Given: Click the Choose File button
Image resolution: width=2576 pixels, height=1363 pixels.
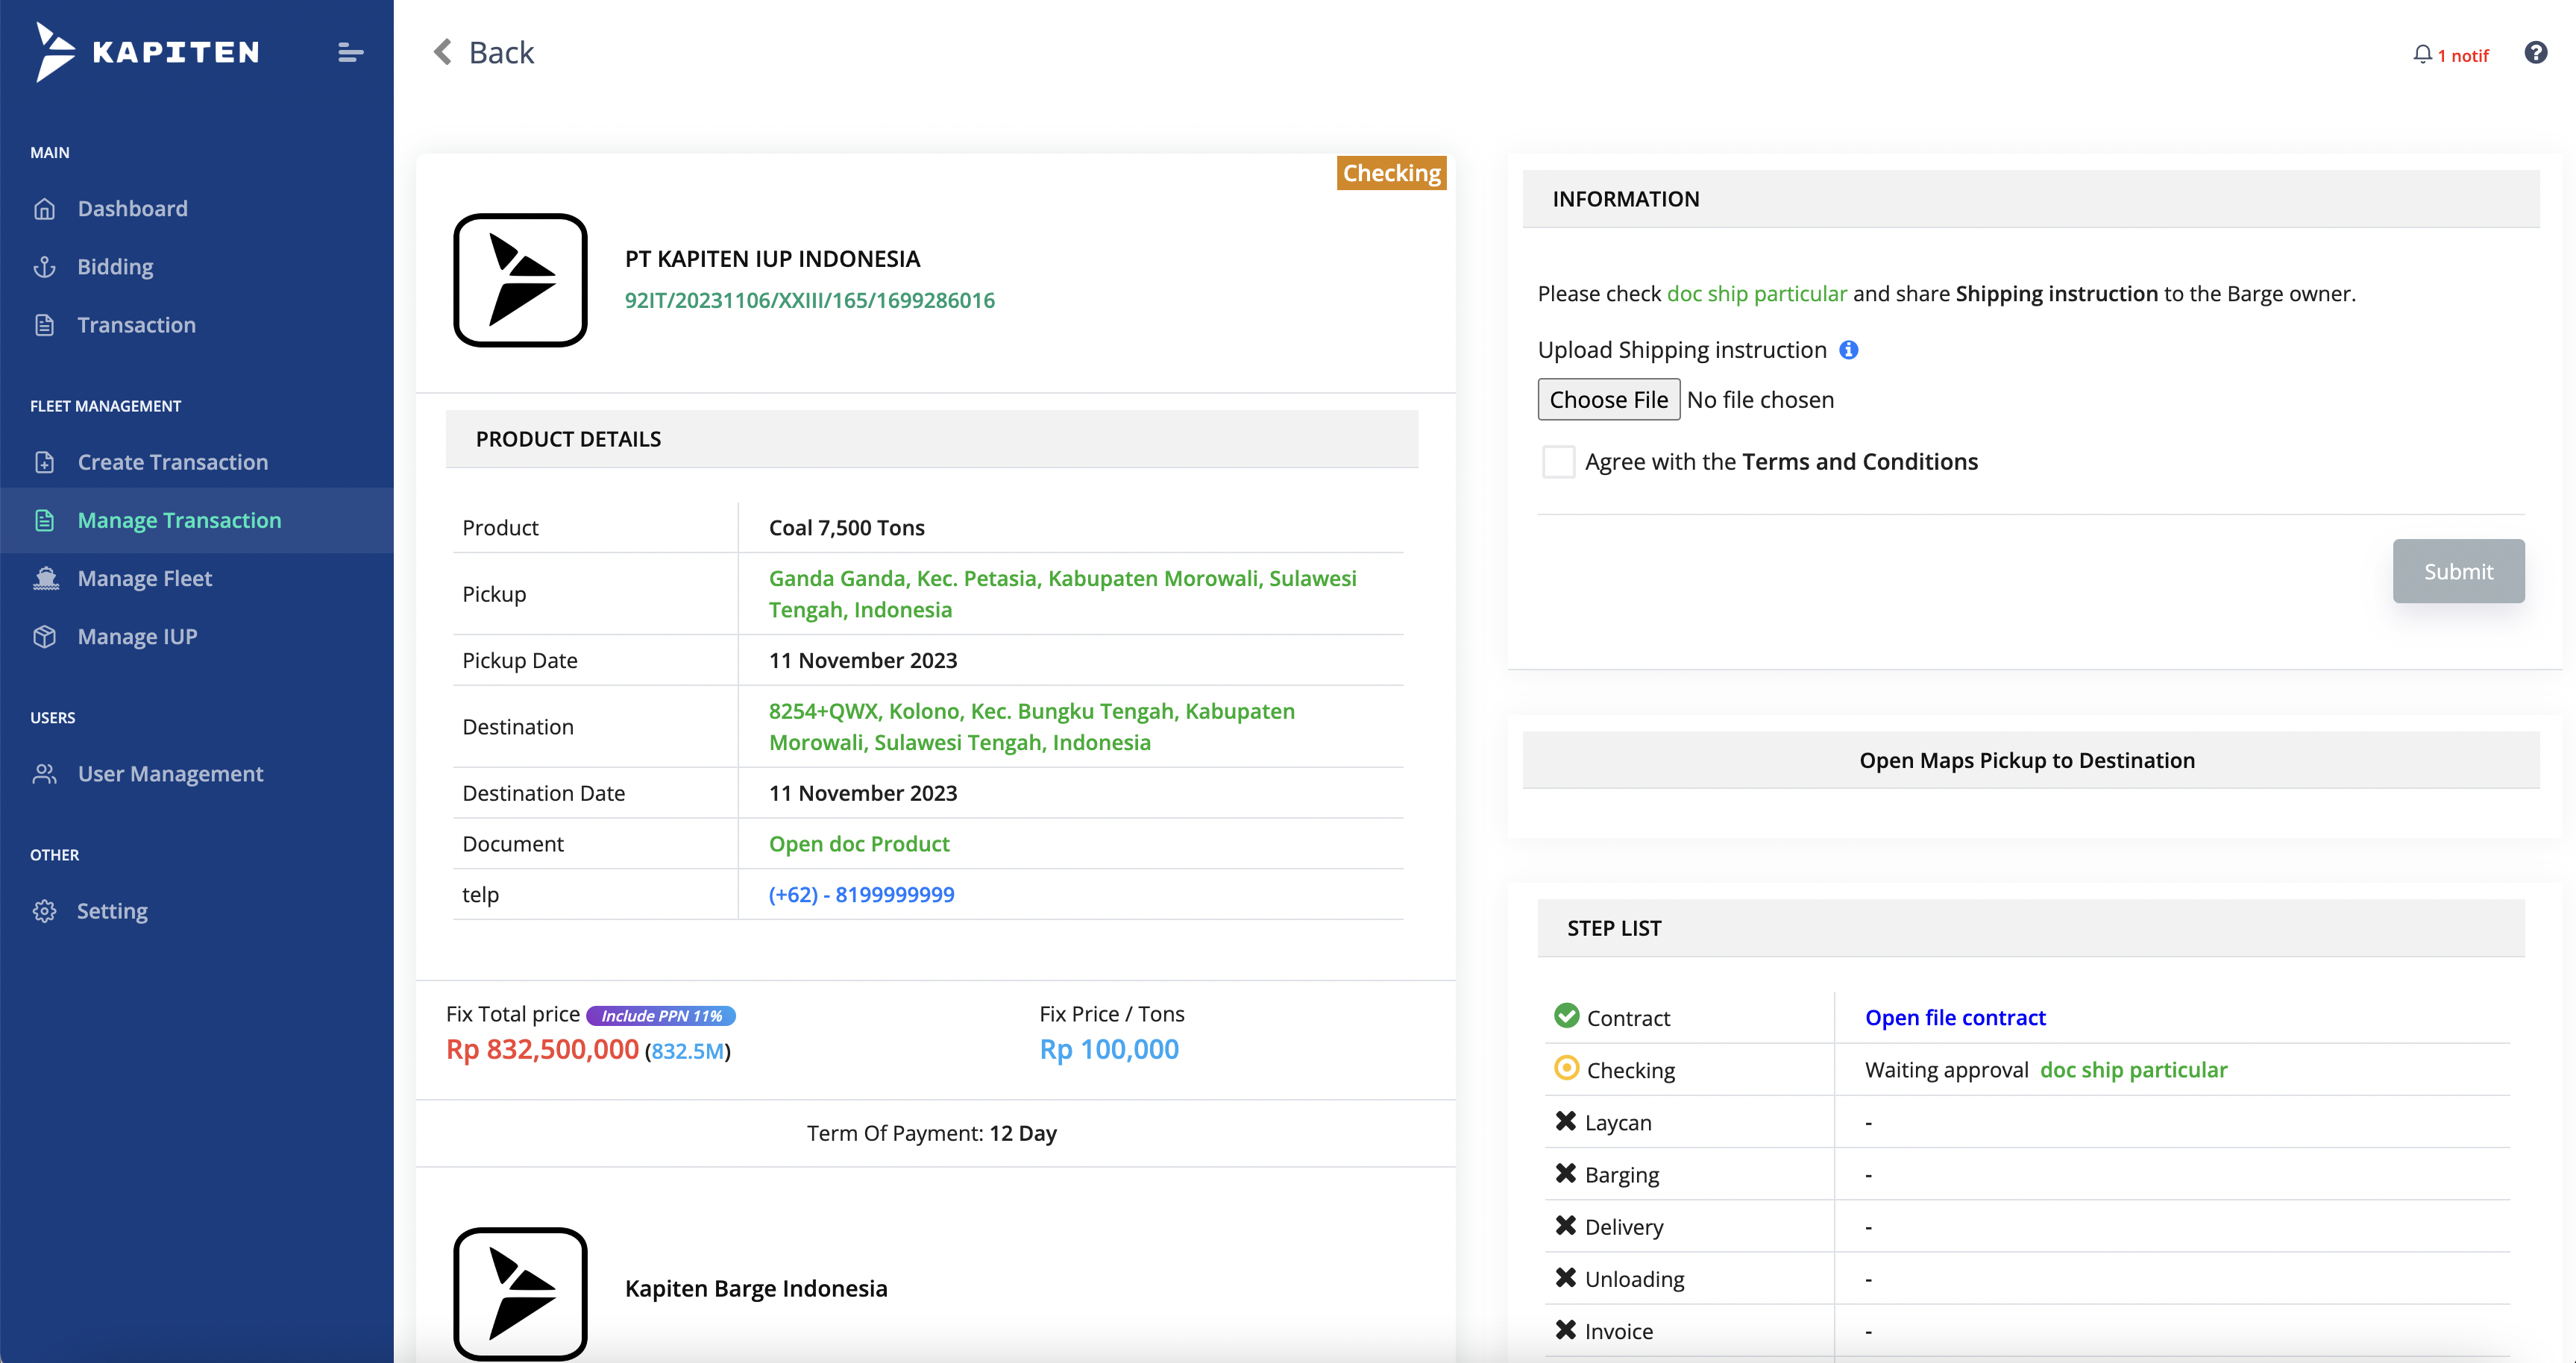Looking at the screenshot, I should point(1608,400).
